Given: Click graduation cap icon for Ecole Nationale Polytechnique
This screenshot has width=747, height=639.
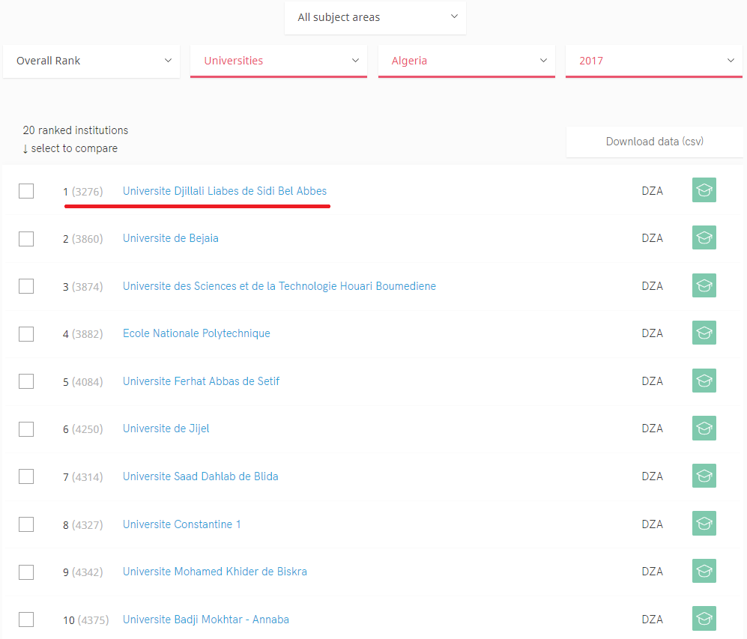Looking at the screenshot, I should [704, 333].
